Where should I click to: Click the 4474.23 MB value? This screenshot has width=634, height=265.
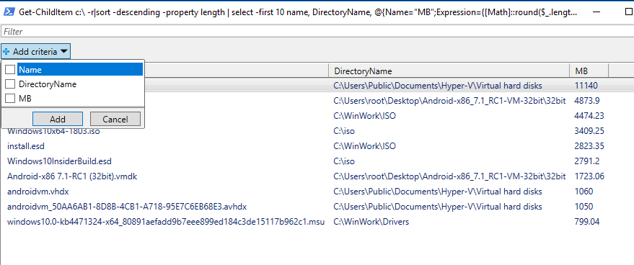pos(589,116)
